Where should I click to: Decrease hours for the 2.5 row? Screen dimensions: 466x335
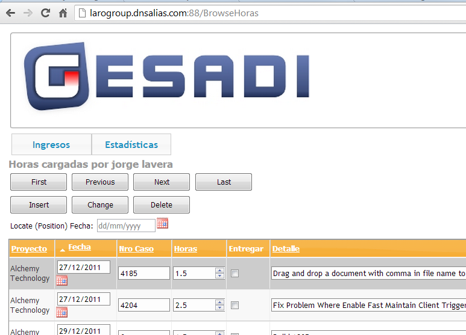click(x=219, y=308)
